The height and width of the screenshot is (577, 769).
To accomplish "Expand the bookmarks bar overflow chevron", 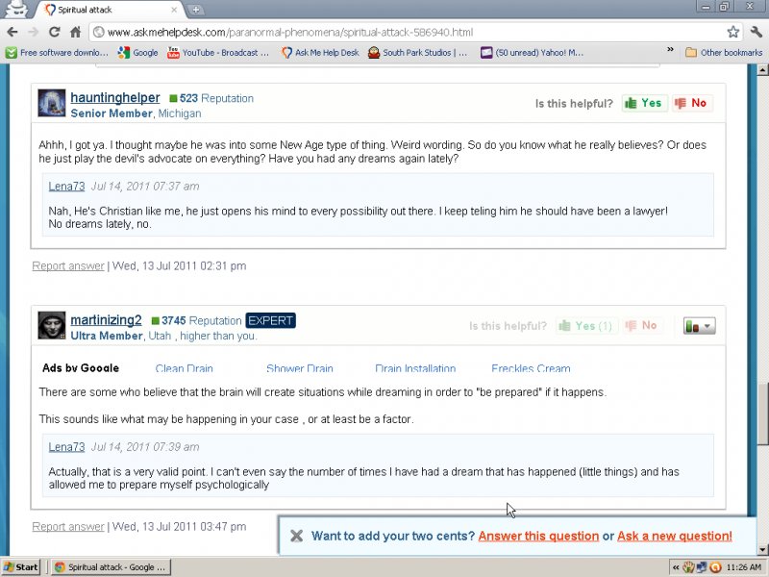I will coord(670,51).
